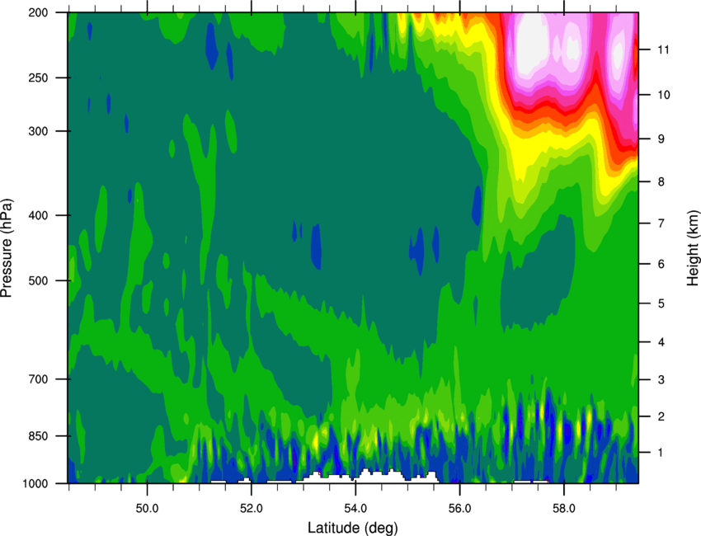
Task: Click the 7 km height tick label
Action: [x=661, y=223]
